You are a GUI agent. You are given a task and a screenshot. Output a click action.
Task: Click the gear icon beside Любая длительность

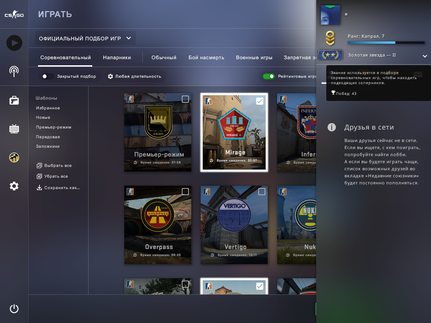(110, 76)
